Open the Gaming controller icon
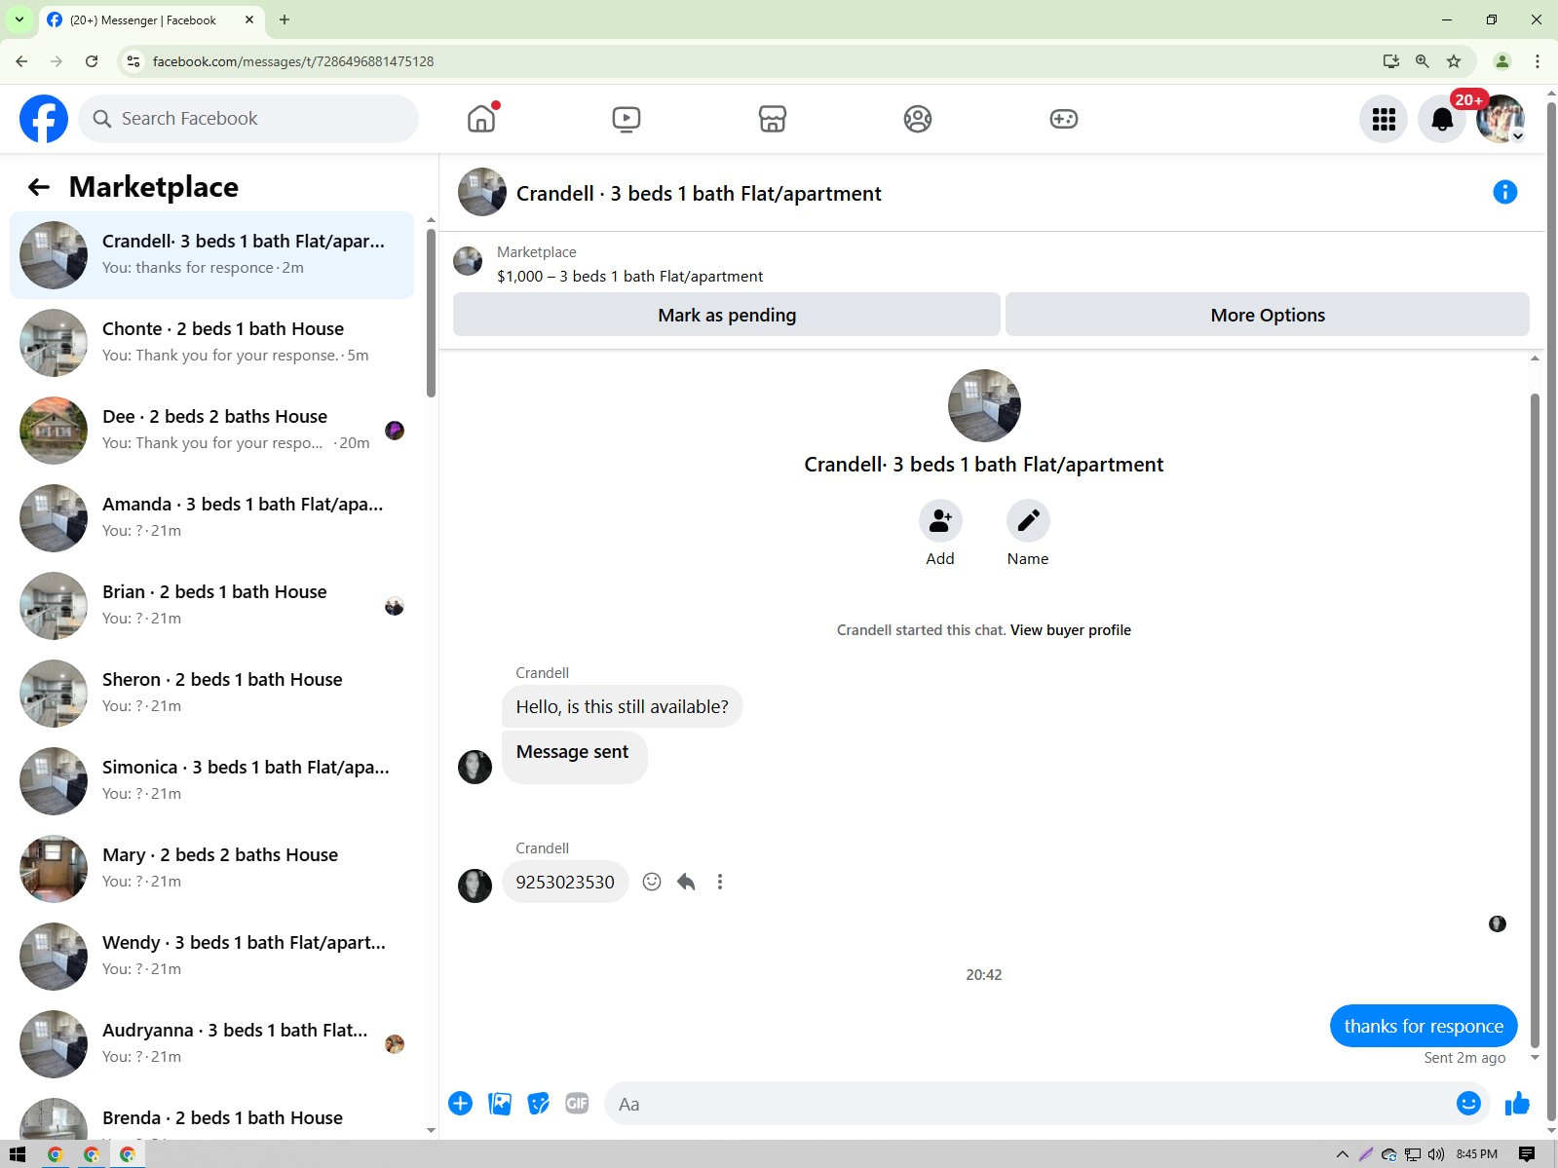The height and width of the screenshot is (1168, 1558). (1063, 119)
